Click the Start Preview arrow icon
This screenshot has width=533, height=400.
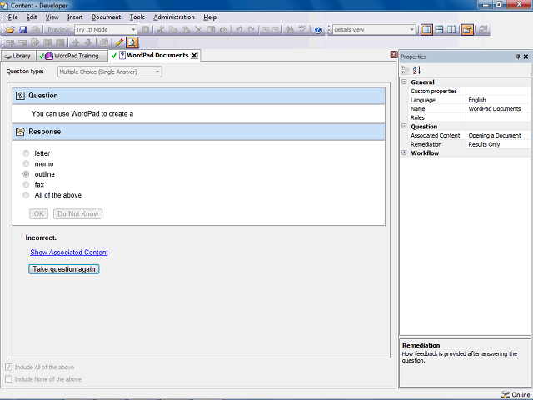145,30
